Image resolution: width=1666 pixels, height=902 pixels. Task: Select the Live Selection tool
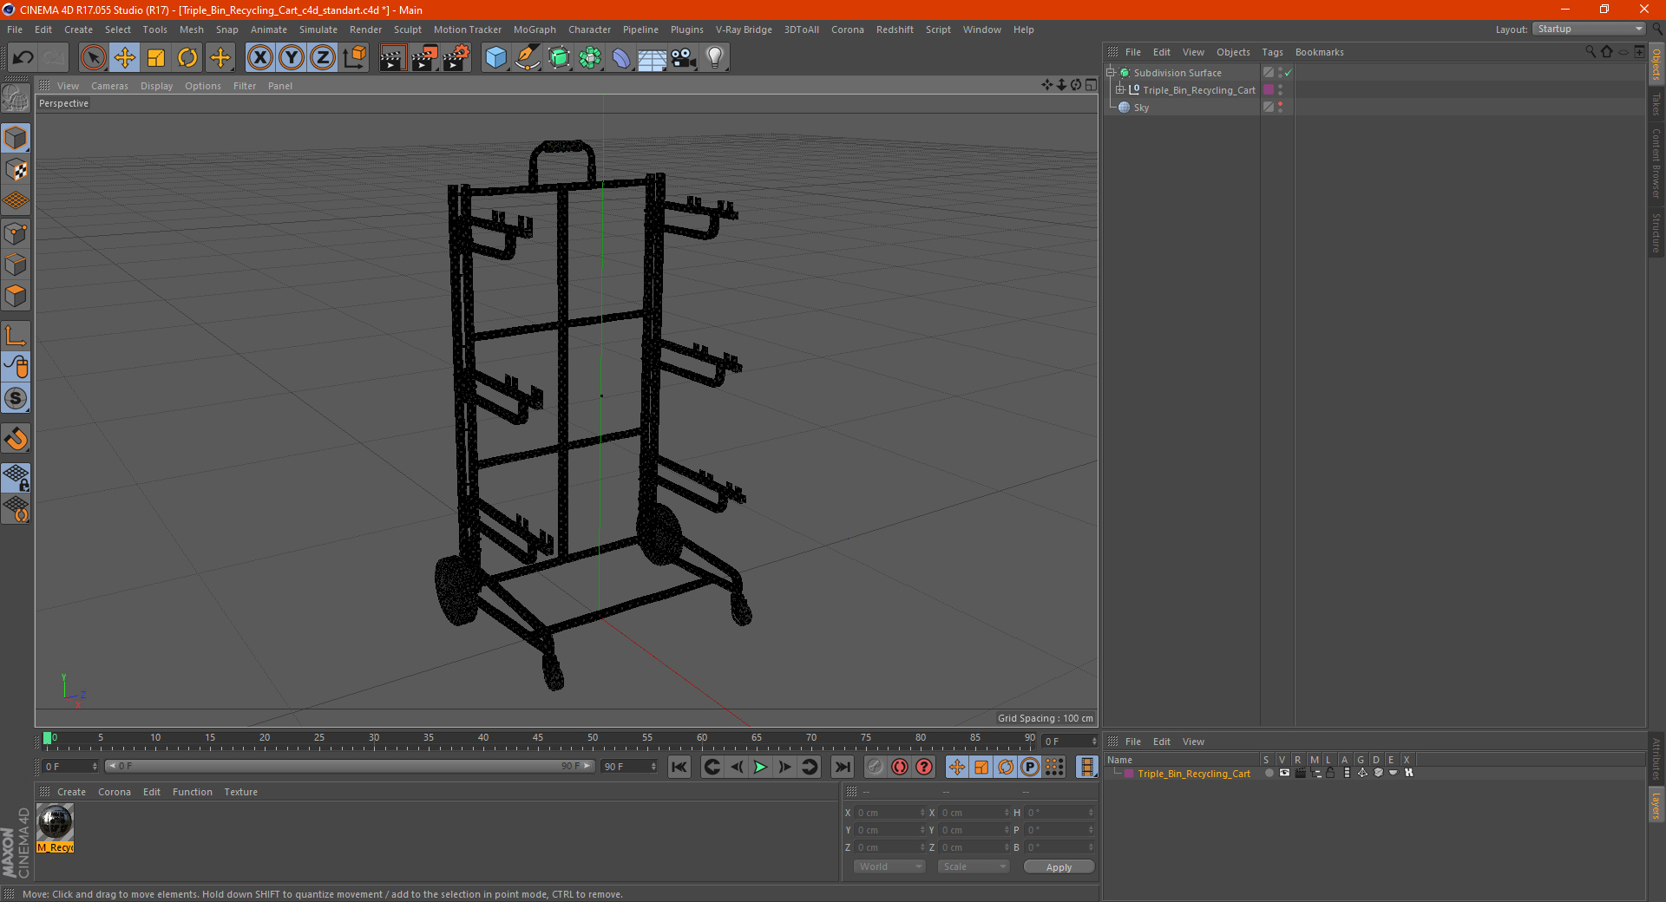click(93, 58)
